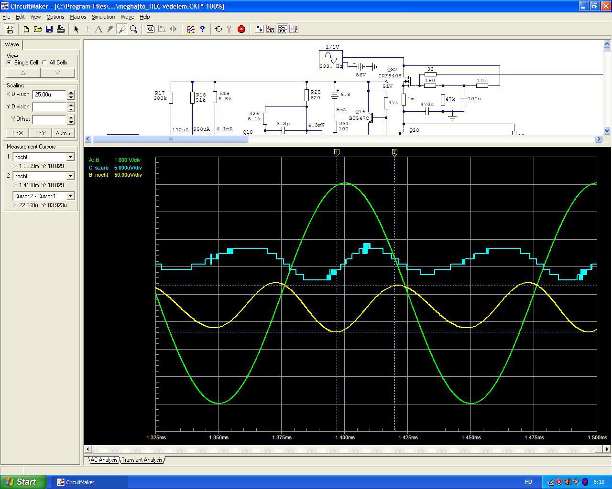Decrease X Division with spinner down arrow
612x489 pixels.
click(x=71, y=97)
